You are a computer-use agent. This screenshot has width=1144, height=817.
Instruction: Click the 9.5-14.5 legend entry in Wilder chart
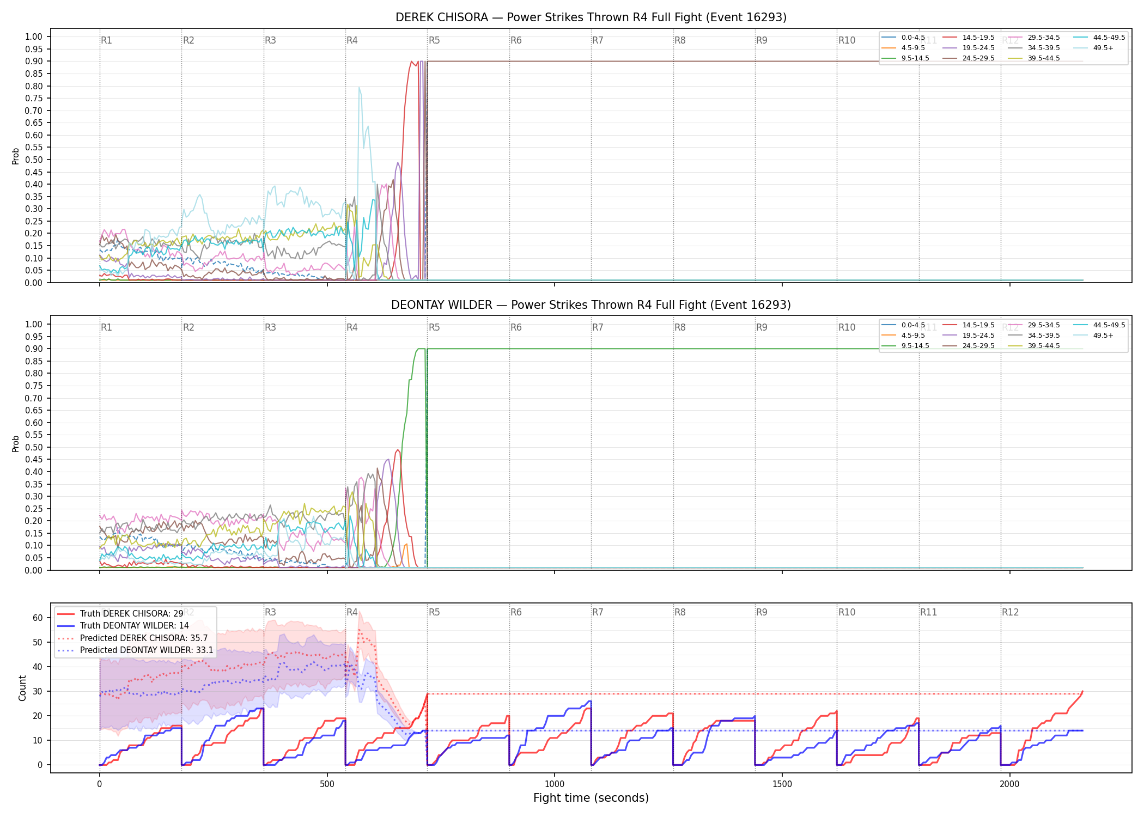click(905, 346)
